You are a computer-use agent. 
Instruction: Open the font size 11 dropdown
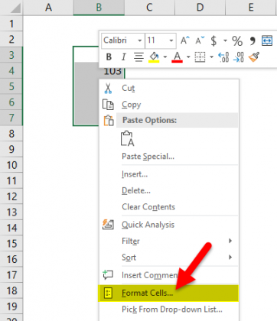coord(171,41)
